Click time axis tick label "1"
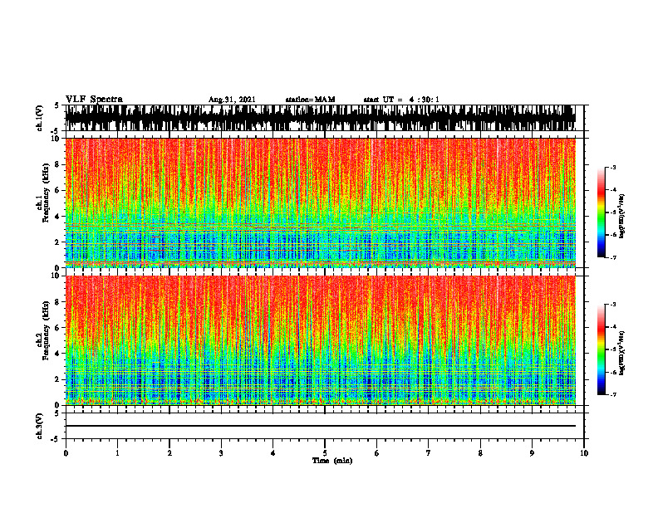 (x=117, y=453)
